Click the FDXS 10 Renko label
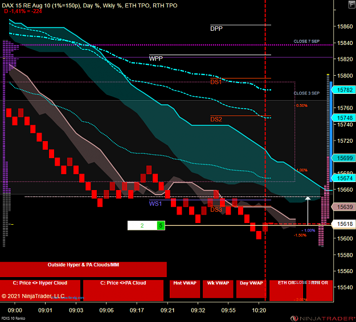This screenshot has width=356, height=322. coord(13,319)
